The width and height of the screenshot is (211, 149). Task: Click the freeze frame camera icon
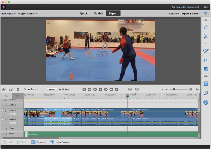(4, 89)
